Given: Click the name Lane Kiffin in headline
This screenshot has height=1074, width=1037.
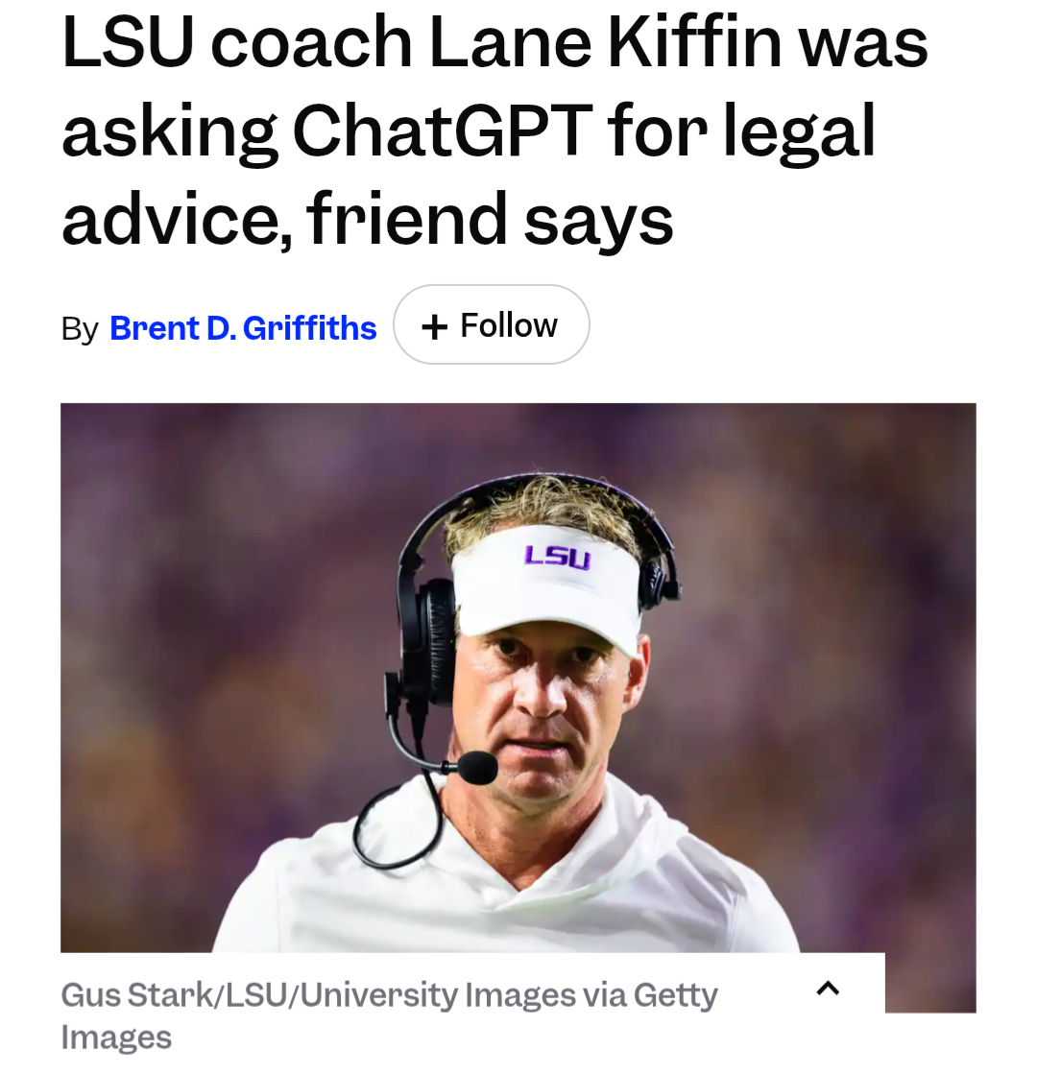Looking at the screenshot, I should [606, 42].
